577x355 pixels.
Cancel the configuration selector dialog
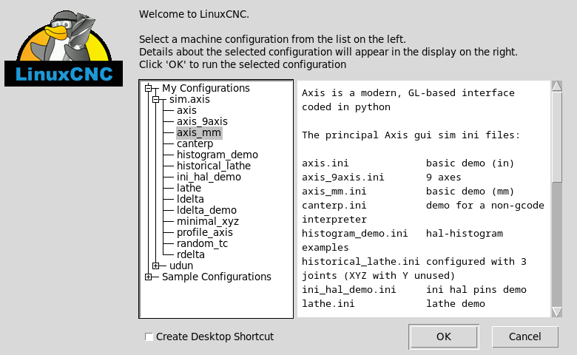[x=524, y=337]
